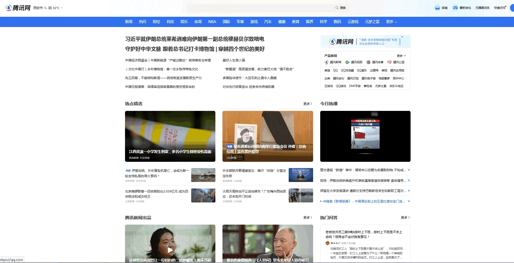Open headline 守护好中华文脉 博物馆

(195, 49)
